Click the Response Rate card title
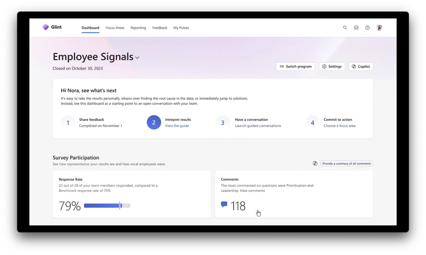The height and width of the screenshot is (255, 426). [x=71, y=179]
